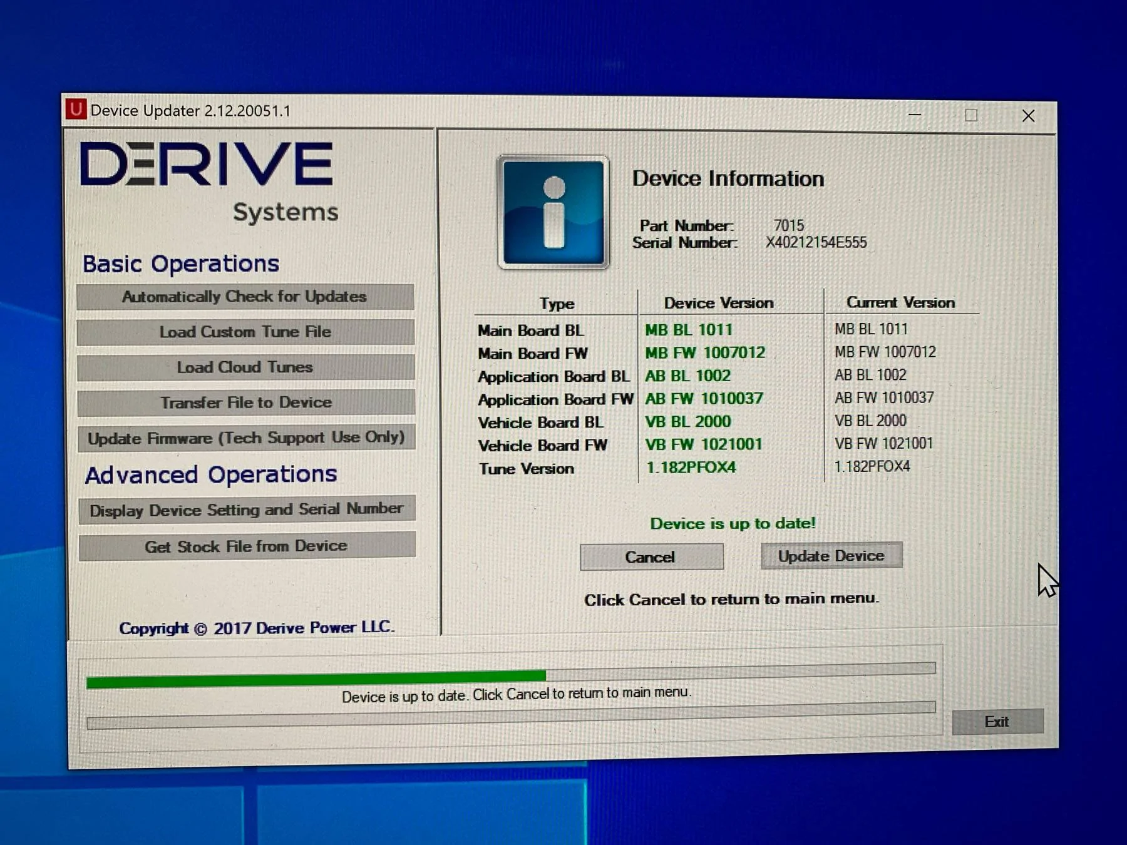Click the Cancel button
1127x845 pixels.
(x=651, y=557)
